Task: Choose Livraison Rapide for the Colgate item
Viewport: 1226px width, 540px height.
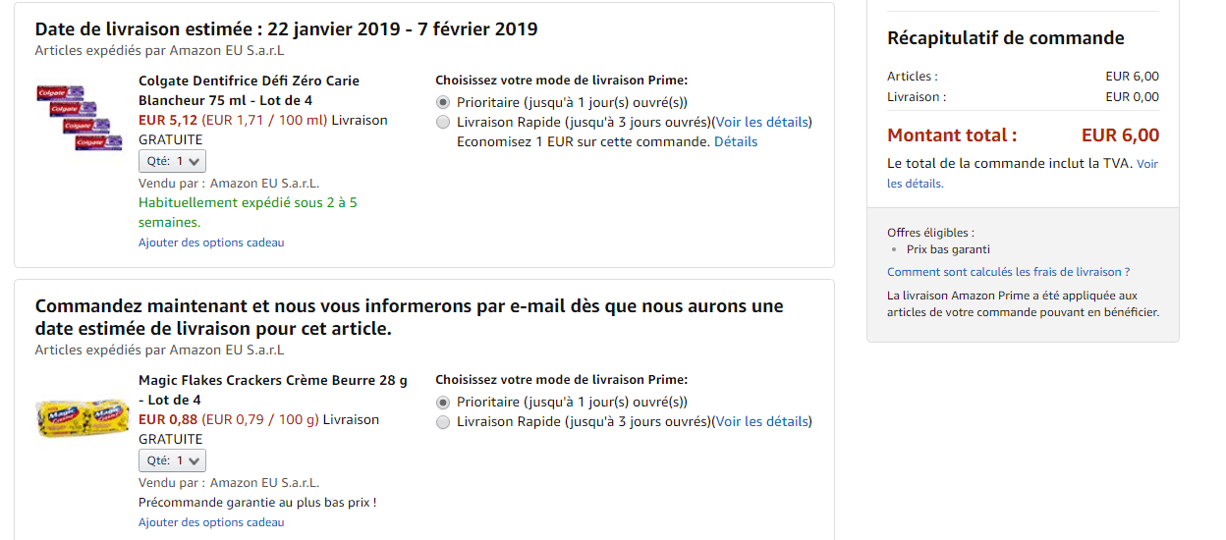Action: tap(443, 123)
